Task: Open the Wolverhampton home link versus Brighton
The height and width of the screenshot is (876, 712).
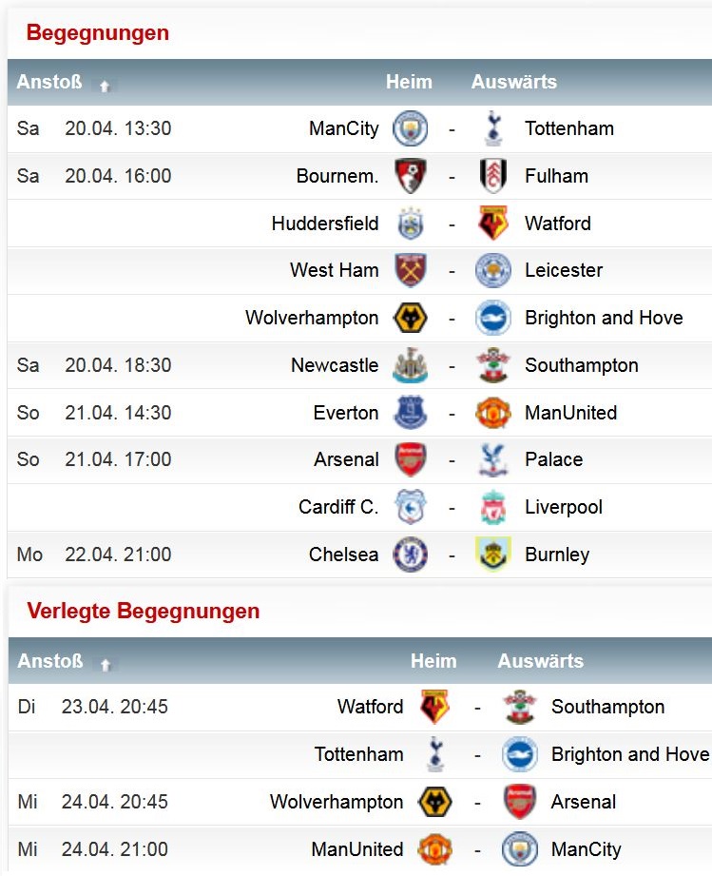Action: (312, 318)
